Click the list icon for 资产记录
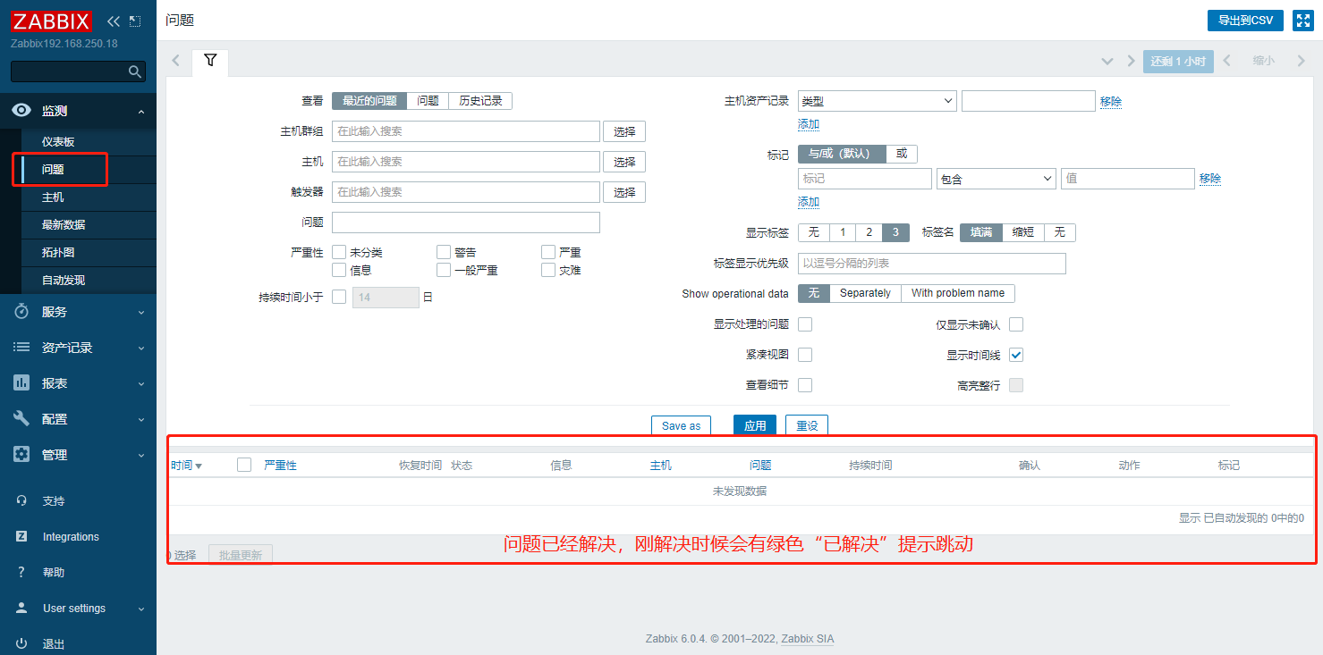Image resolution: width=1323 pixels, height=655 pixels. [22, 348]
